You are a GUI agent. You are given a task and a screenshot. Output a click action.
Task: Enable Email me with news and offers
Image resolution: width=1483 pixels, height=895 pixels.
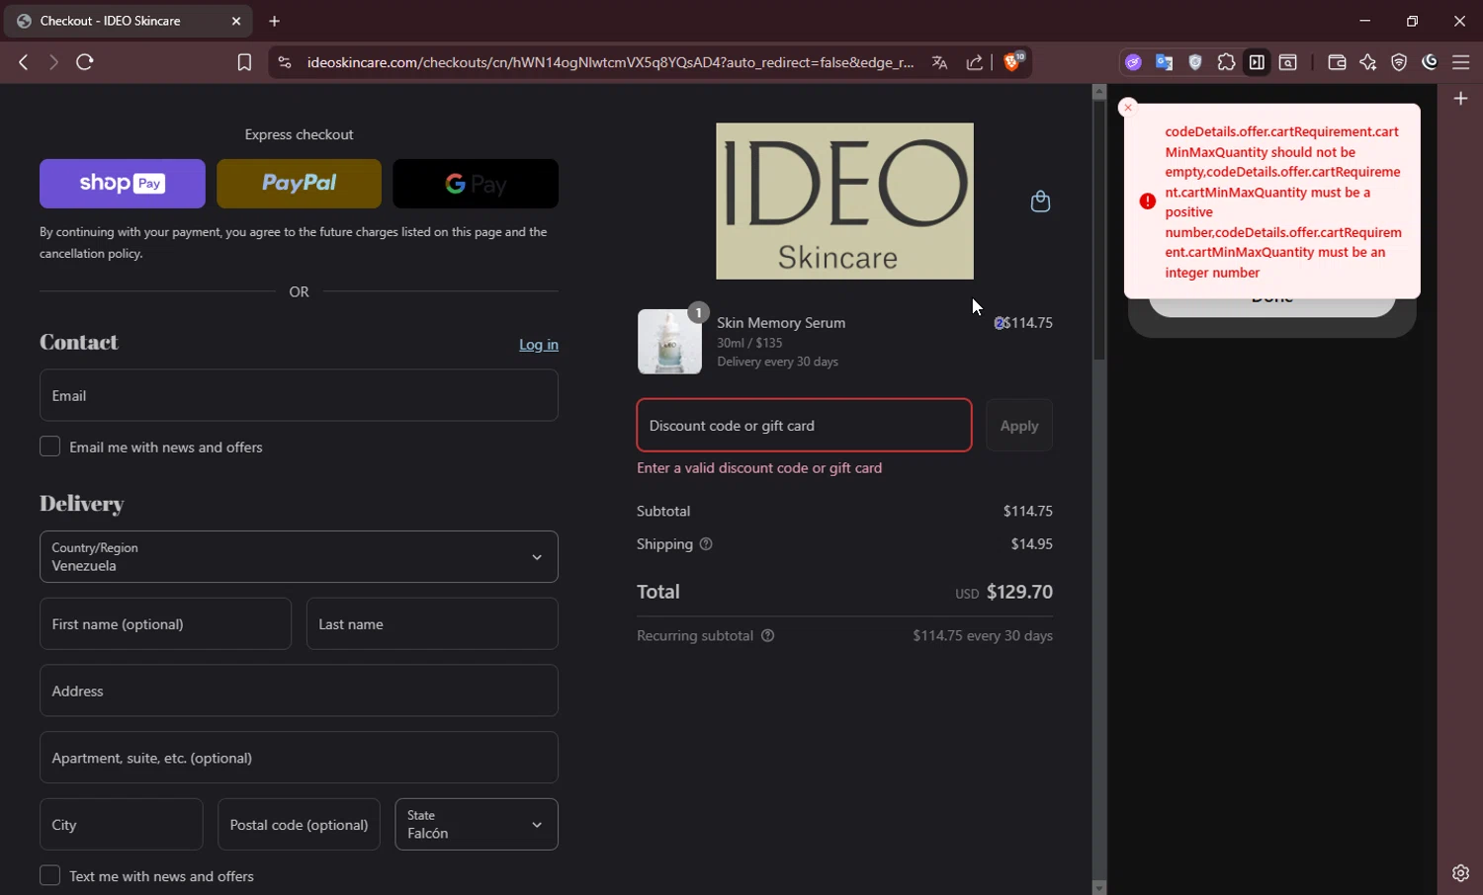click(x=50, y=447)
